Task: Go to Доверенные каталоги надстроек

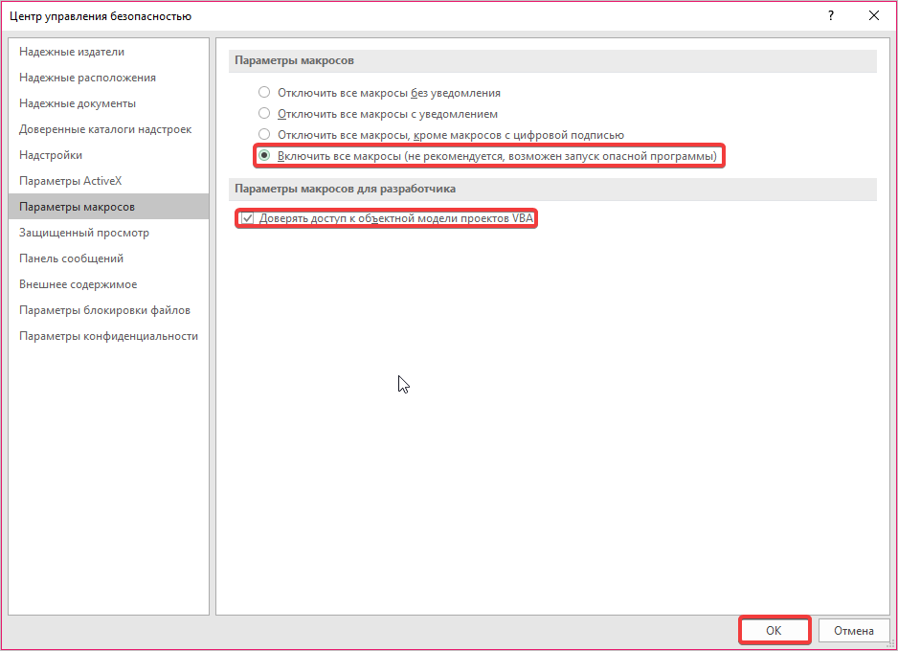Action: (x=105, y=129)
